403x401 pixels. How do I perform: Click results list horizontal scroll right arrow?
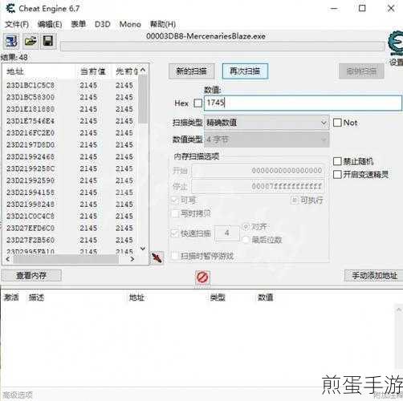(x=132, y=259)
